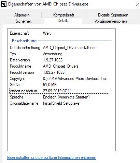Click 'Eigenschaften und persönliche Informationen entfernen' link

pos(52,158)
